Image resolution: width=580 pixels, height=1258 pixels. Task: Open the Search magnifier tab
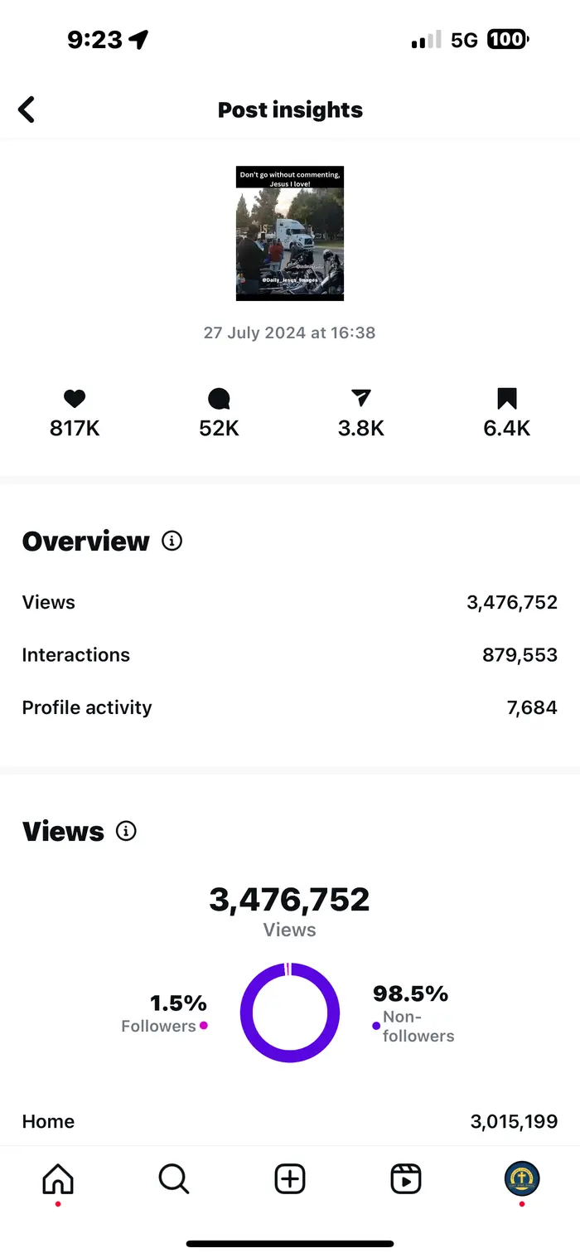tap(174, 1178)
